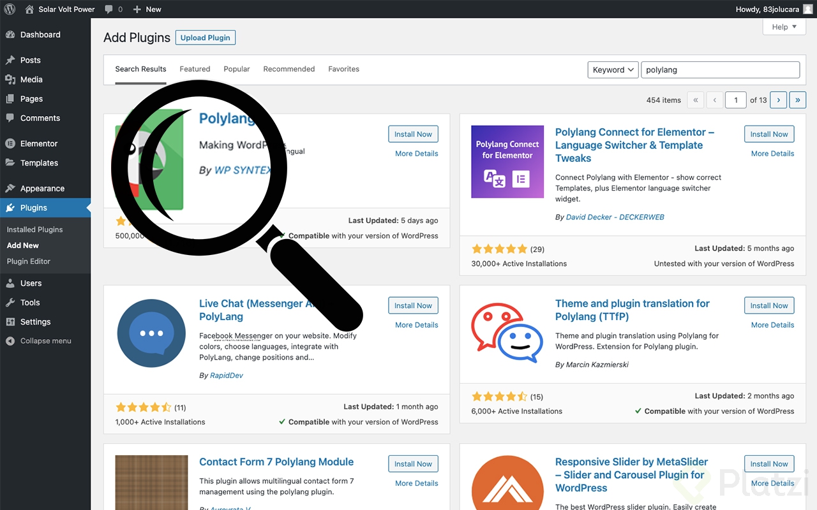Viewport: 817px width, 510px height.
Task: Click the Tools wrench icon
Action: coord(10,303)
